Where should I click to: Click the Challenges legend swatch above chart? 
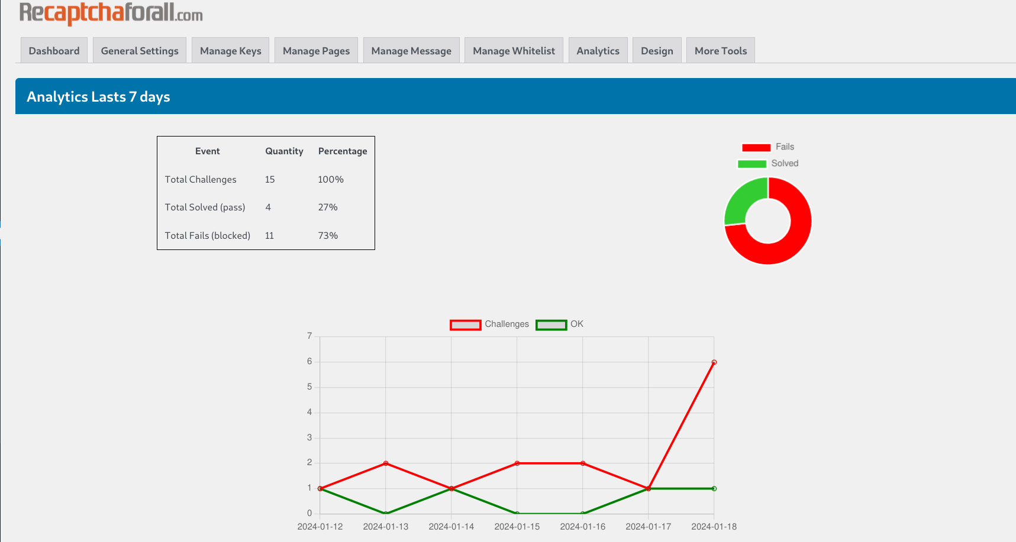pos(465,324)
